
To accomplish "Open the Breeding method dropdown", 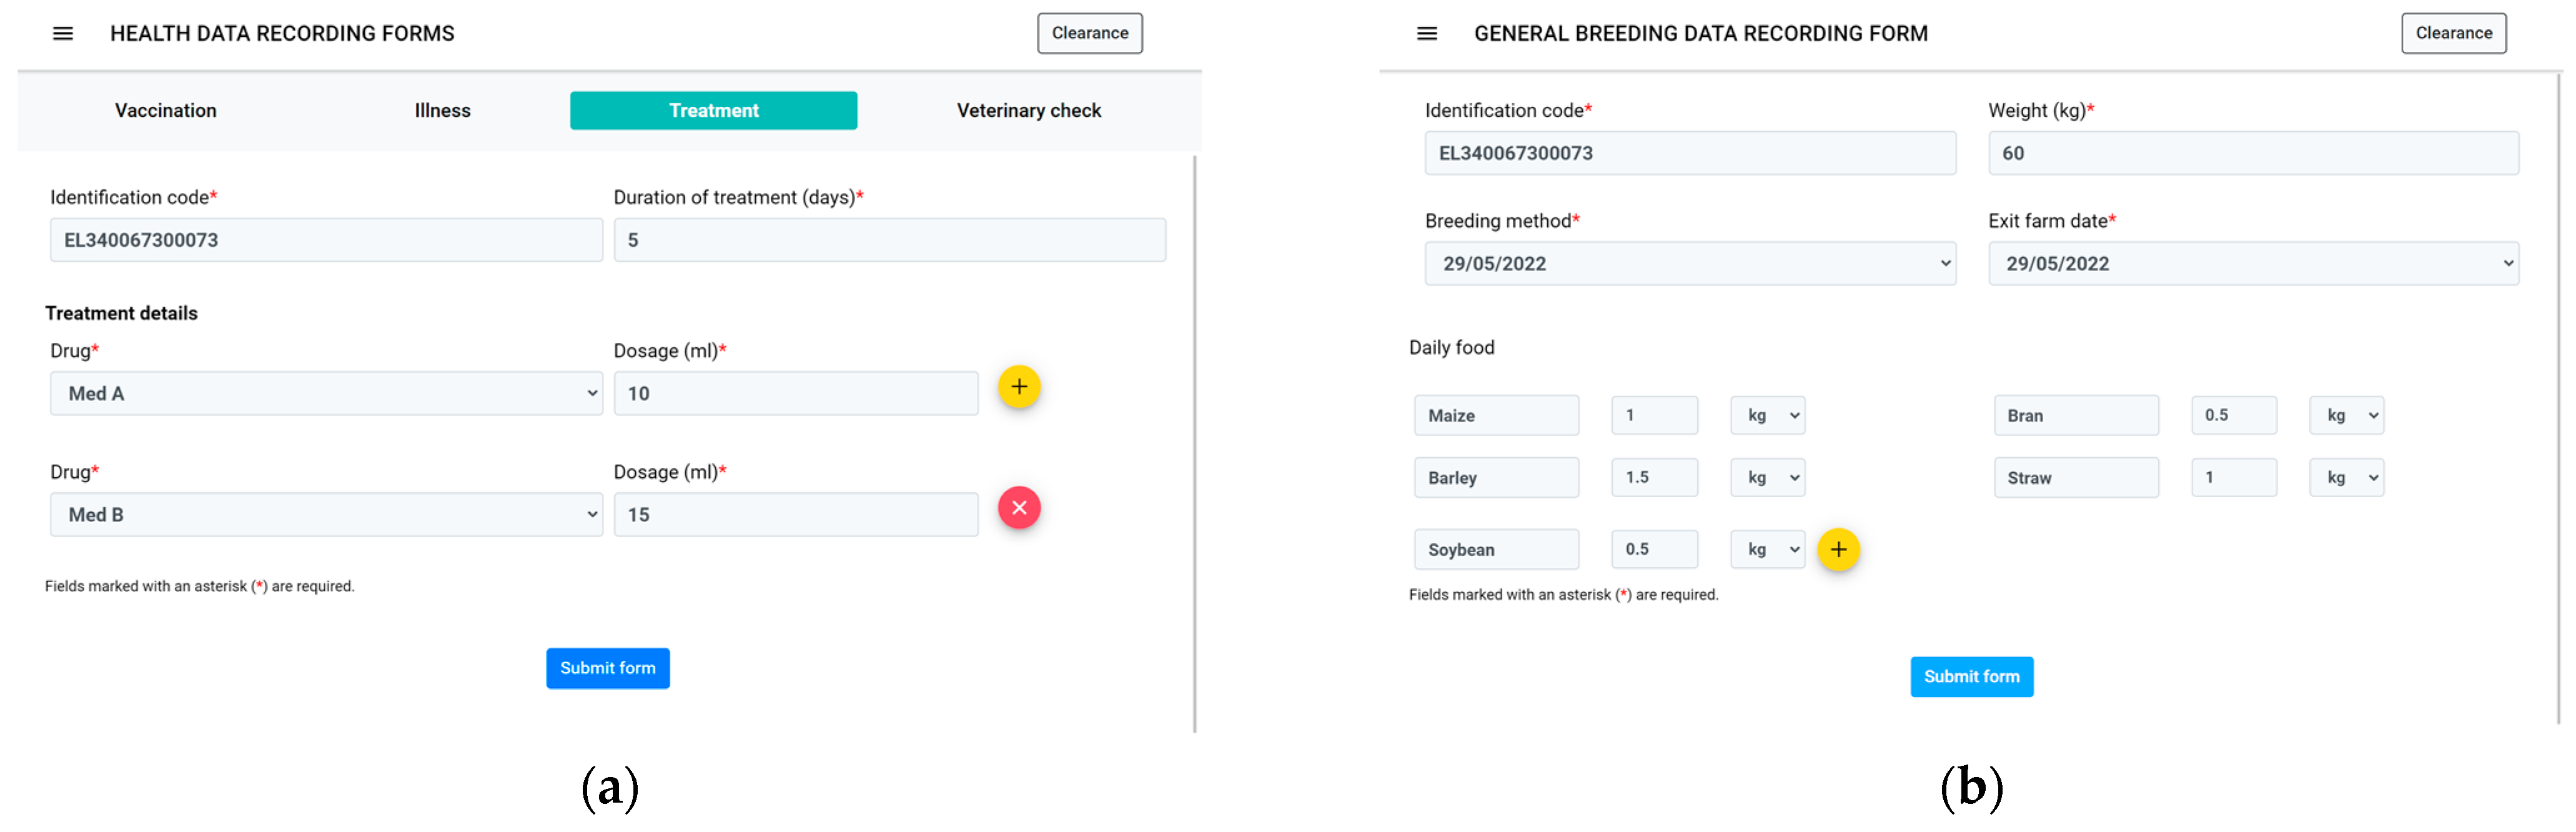I will (1690, 264).
